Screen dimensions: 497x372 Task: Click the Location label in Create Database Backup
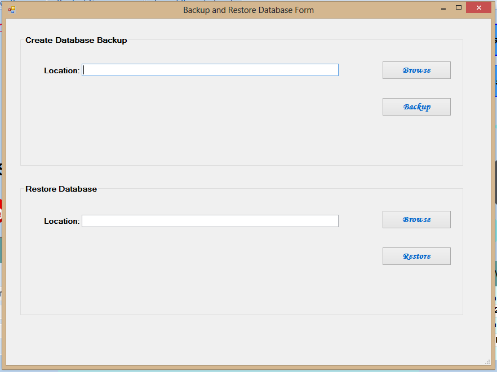pyautogui.click(x=62, y=70)
